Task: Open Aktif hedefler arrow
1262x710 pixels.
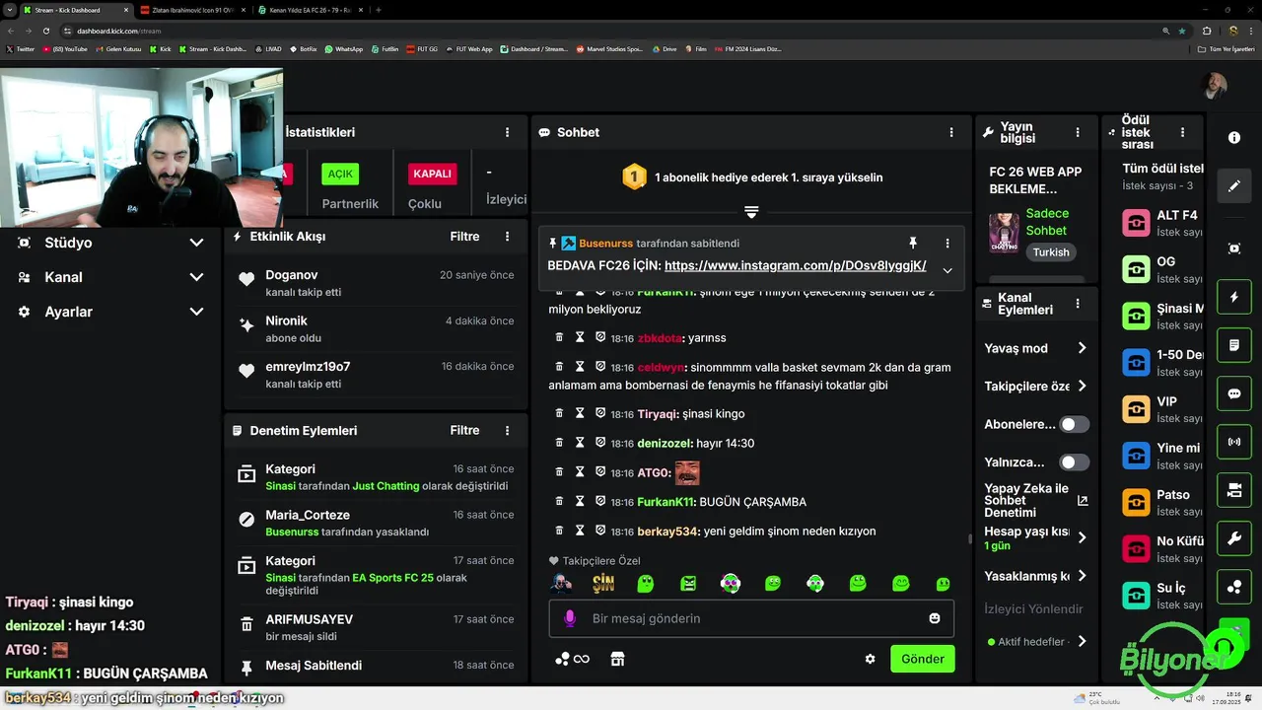Action: pyautogui.click(x=1082, y=641)
